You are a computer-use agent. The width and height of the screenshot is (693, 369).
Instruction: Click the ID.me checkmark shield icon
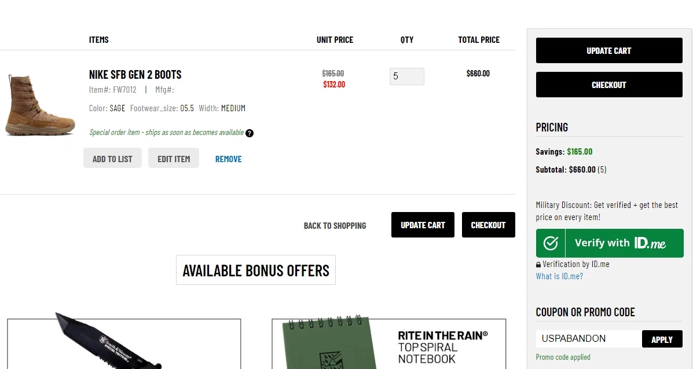pyautogui.click(x=551, y=243)
